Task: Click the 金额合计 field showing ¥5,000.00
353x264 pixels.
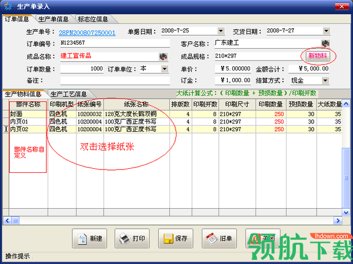Action: (309, 69)
